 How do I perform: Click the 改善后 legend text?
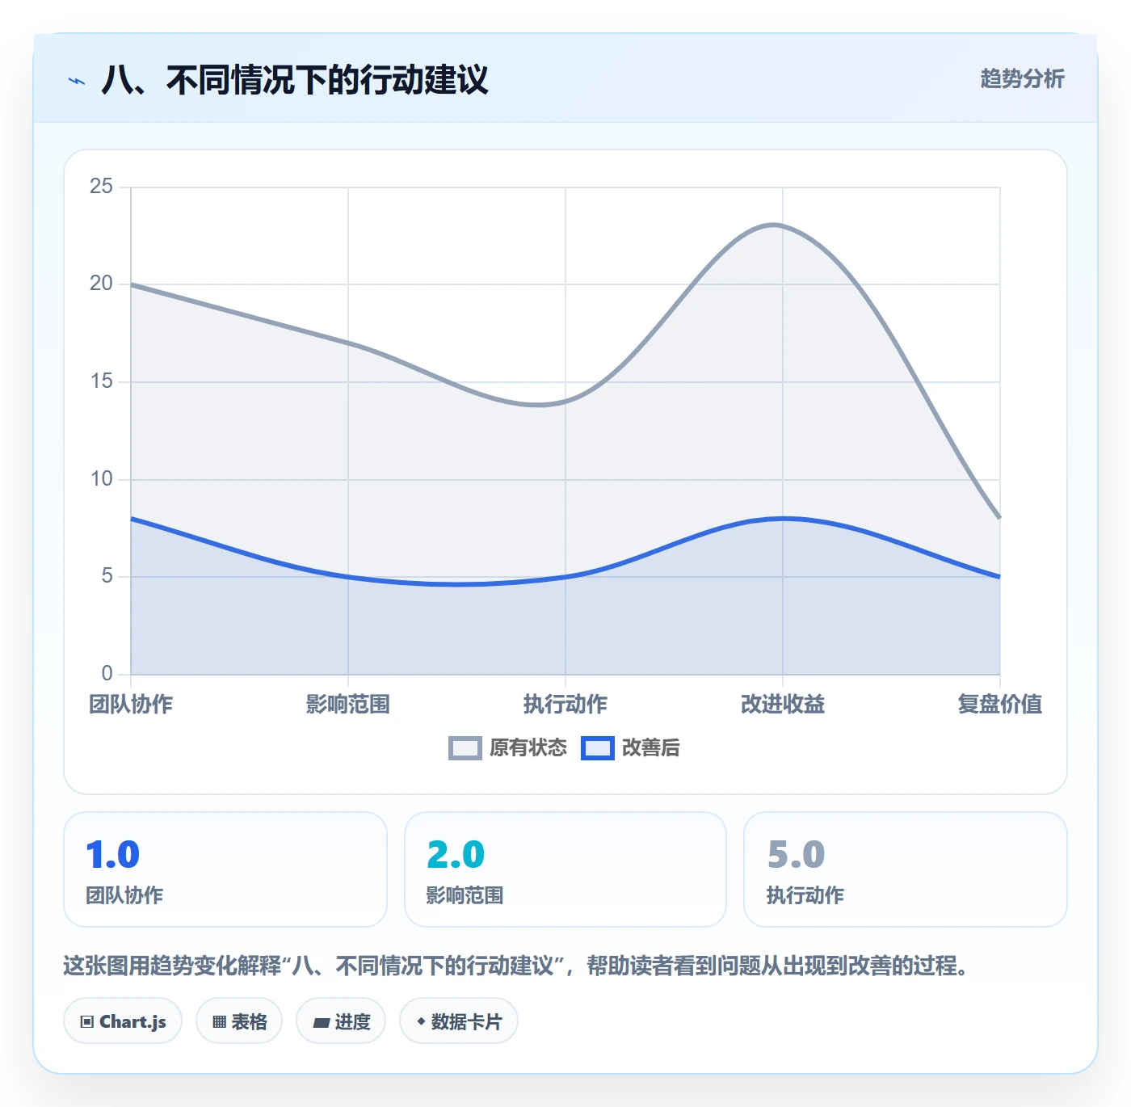(x=651, y=748)
